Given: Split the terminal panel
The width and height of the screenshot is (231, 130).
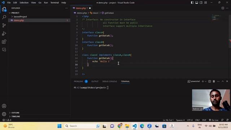Looking at the screenshot, I should point(209,81).
